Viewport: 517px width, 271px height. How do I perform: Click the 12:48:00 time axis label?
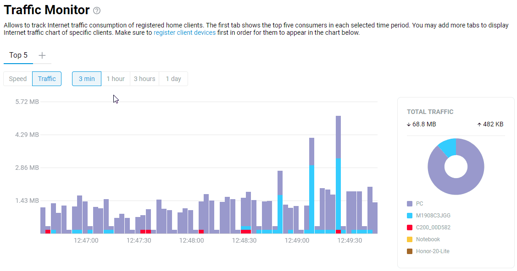coord(192,240)
